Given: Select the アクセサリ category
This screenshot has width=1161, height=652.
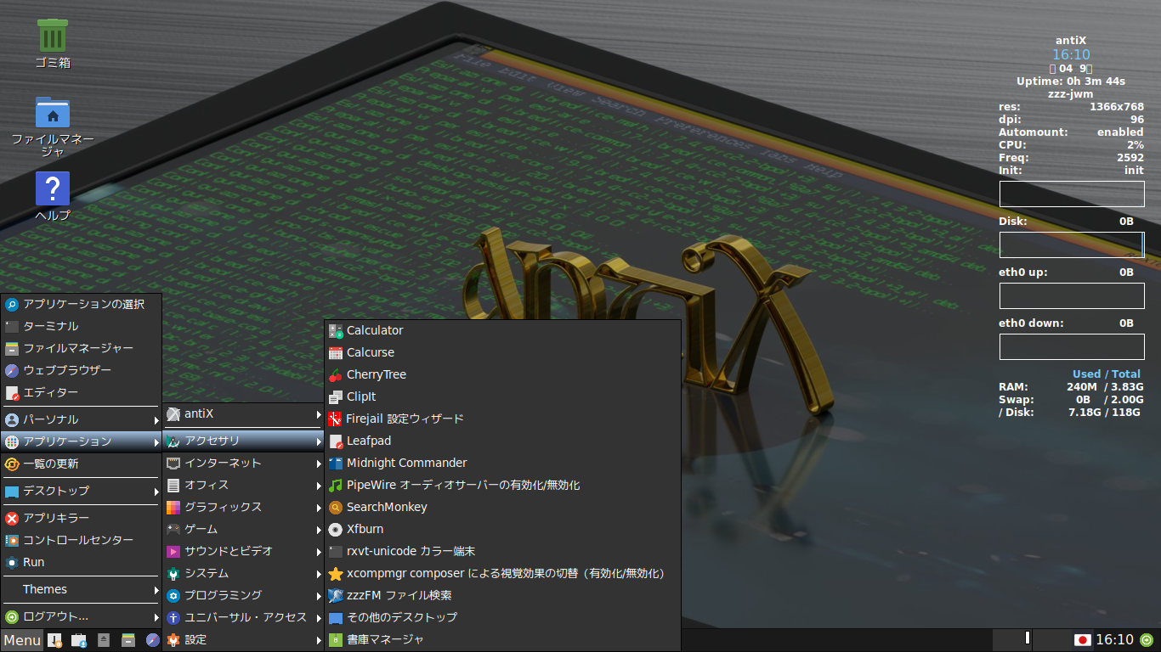Looking at the screenshot, I should (244, 441).
